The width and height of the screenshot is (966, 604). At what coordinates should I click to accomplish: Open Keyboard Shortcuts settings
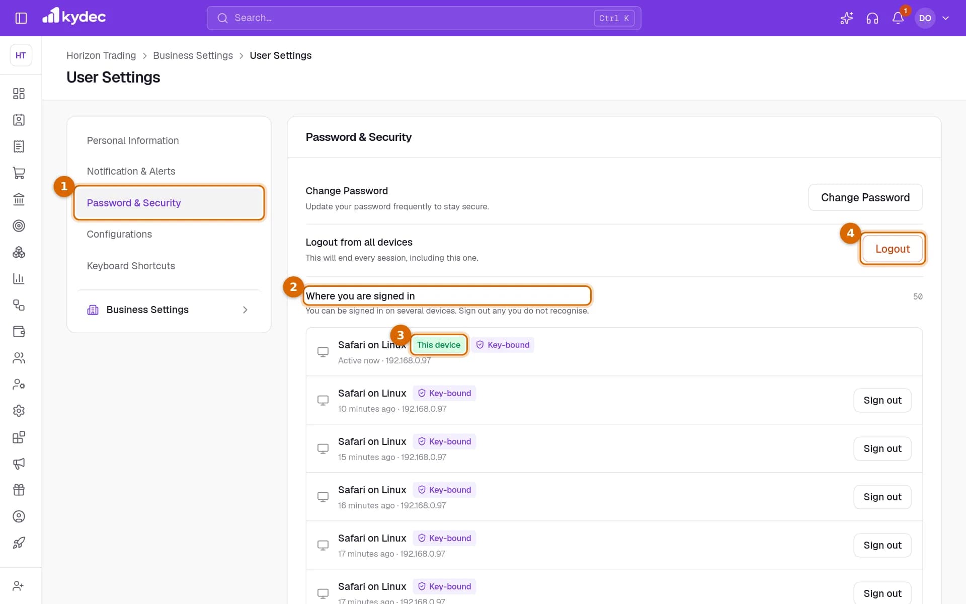169,266
